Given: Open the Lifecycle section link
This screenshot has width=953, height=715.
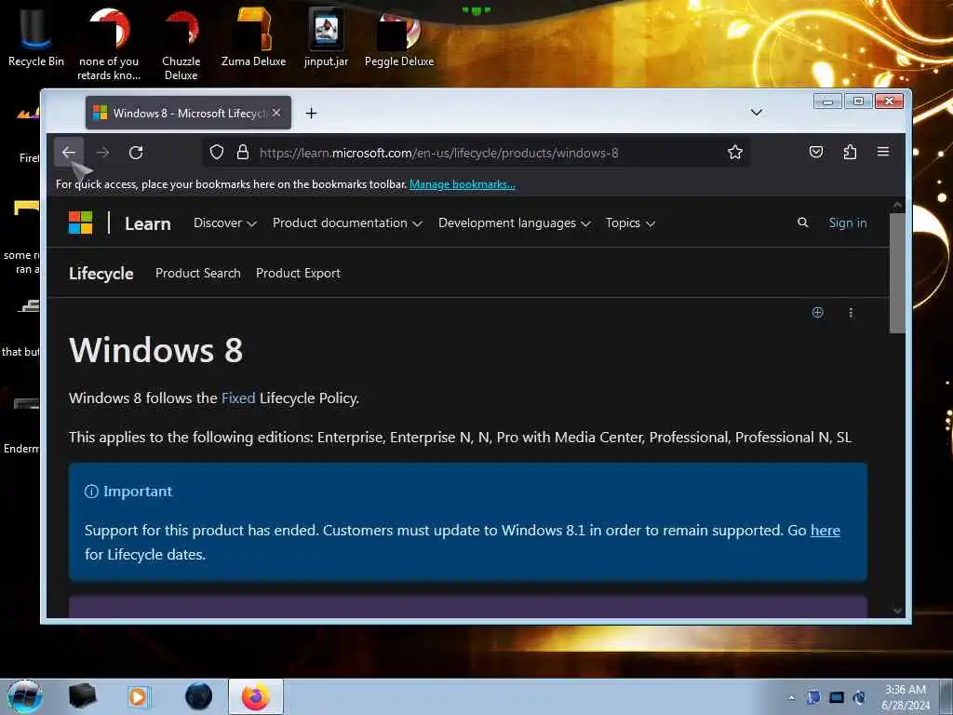Looking at the screenshot, I should [101, 274].
